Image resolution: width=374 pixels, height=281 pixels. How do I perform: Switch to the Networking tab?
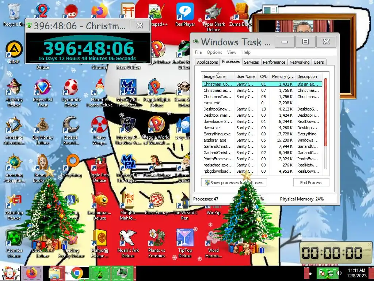tap(299, 62)
